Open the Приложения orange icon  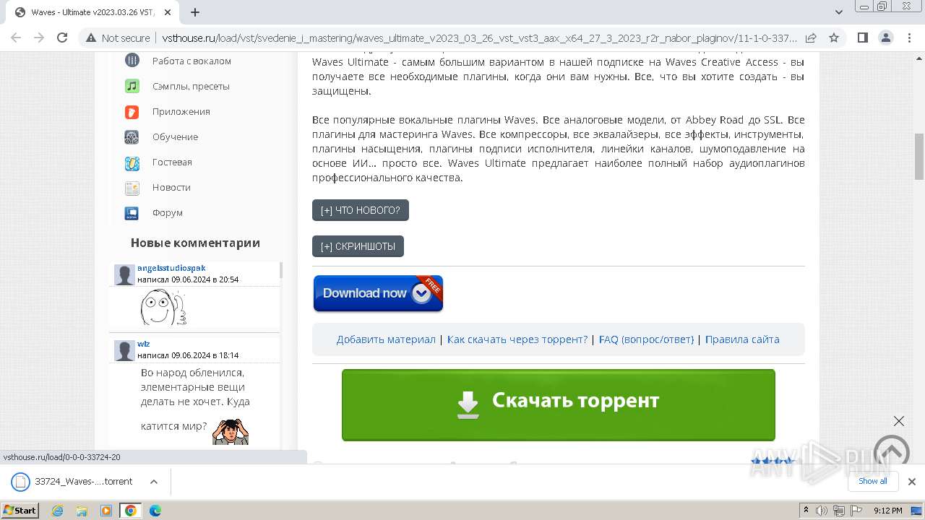click(132, 111)
